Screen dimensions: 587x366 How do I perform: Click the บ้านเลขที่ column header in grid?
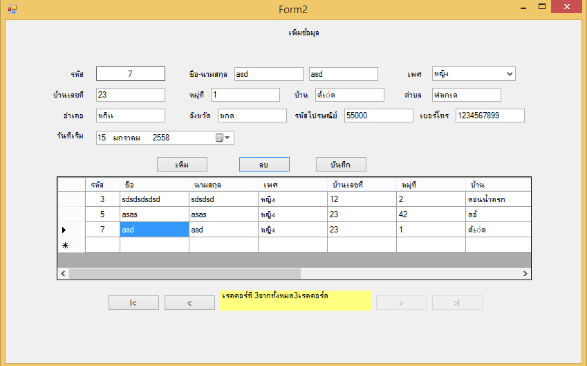tap(362, 185)
